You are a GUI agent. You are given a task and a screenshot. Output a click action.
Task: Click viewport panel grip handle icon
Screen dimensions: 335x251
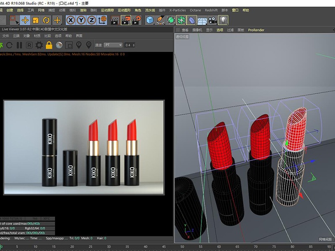point(178,30)
